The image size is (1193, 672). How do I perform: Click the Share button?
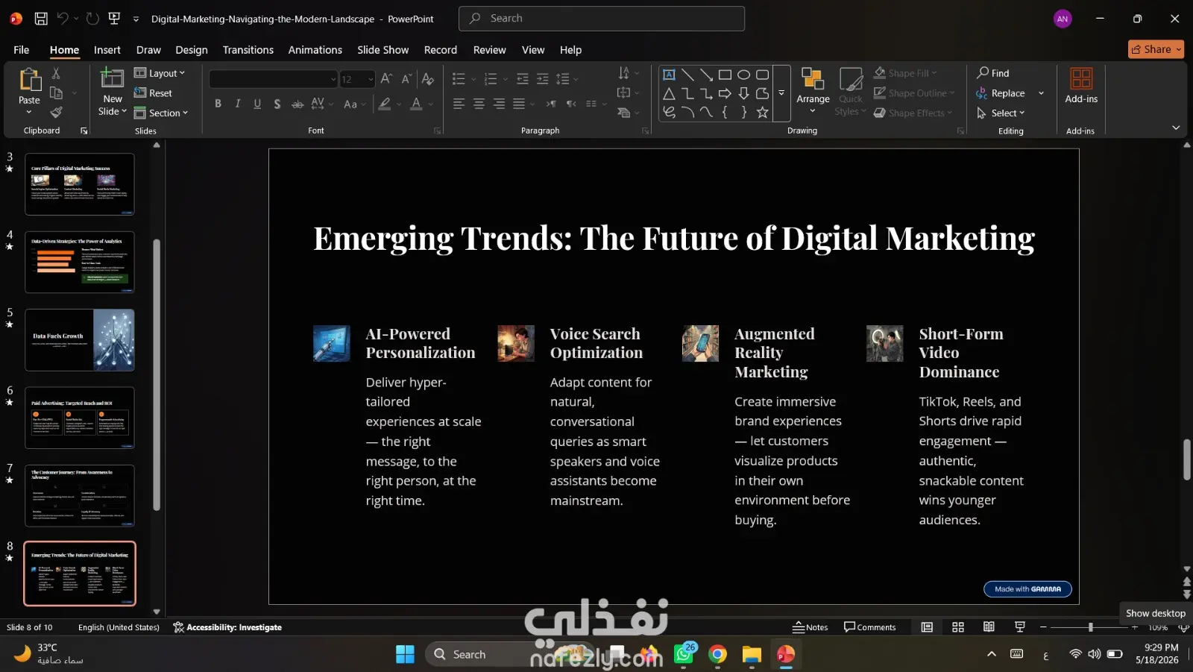tap(1156, 49)
